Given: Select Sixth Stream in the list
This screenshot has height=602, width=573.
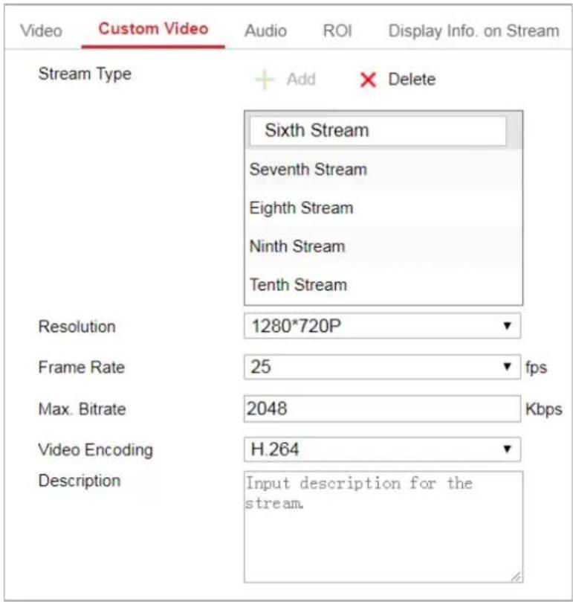Looking at the screenshot, I should pyautogui.click(x=378, y=130).
